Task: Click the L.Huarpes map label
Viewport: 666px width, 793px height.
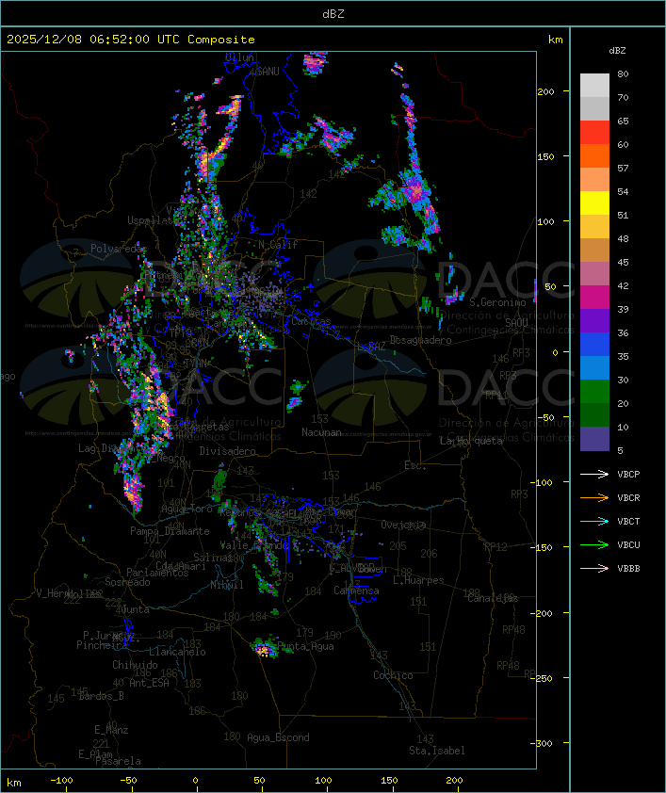Action: [x=418, y=580]
